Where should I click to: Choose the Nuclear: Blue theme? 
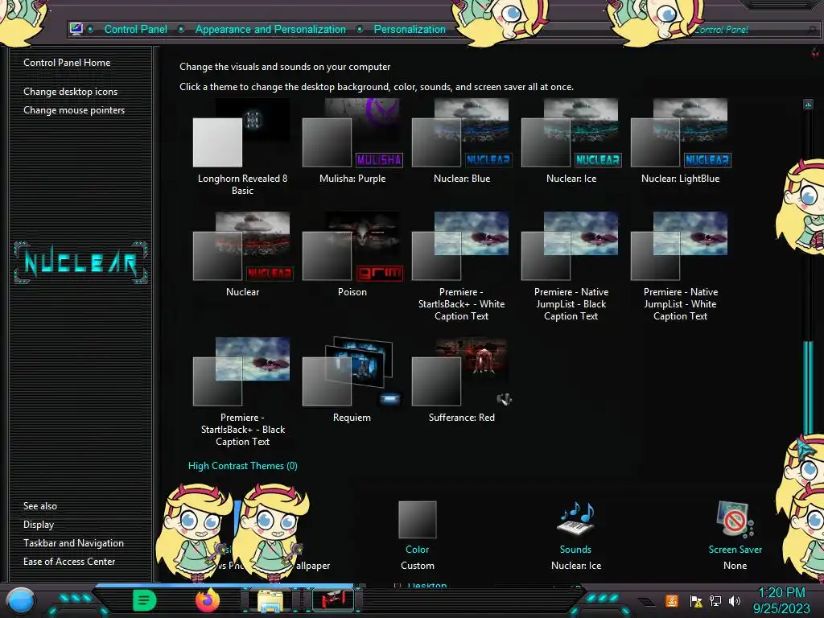(x=461, y=142)
